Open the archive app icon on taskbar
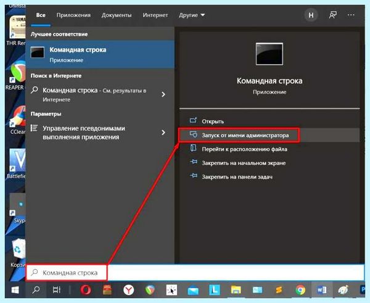This screenshot has width=370, height=303. coord(107,290)
